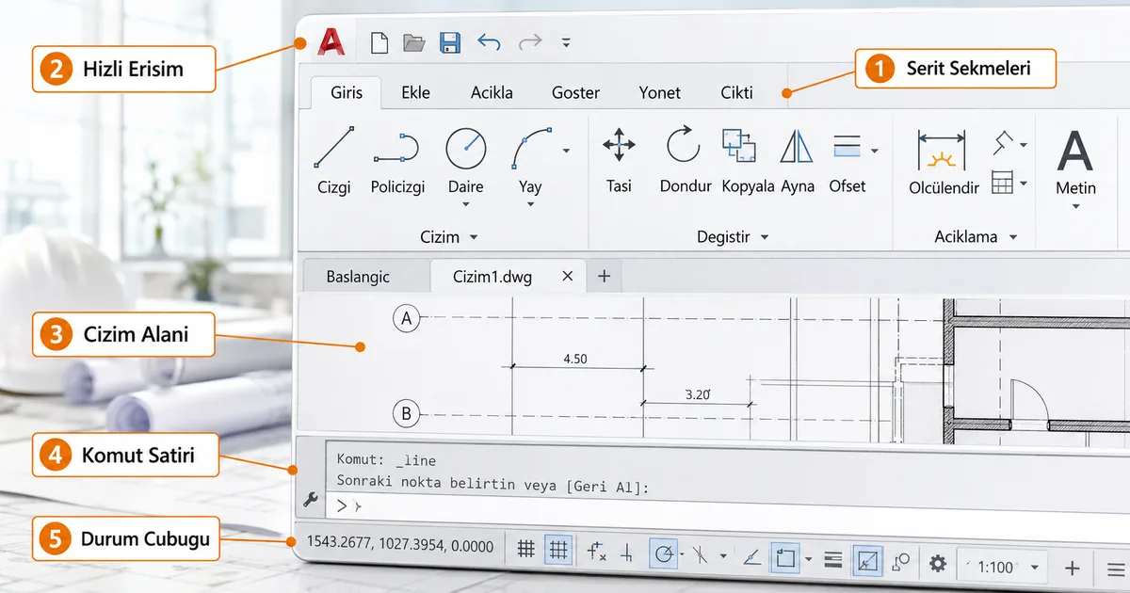Select the Ayna mirror tool
Screen dimensions: 1130x593
pyautogui.click(x=797, y=160)
